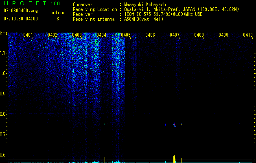Click the 1.0 kHz frequency label
The height and width of the screenshot is (163, 256).
coord(3,73)
